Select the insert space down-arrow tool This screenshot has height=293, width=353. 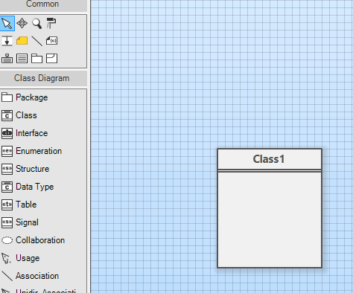point(7,41)
